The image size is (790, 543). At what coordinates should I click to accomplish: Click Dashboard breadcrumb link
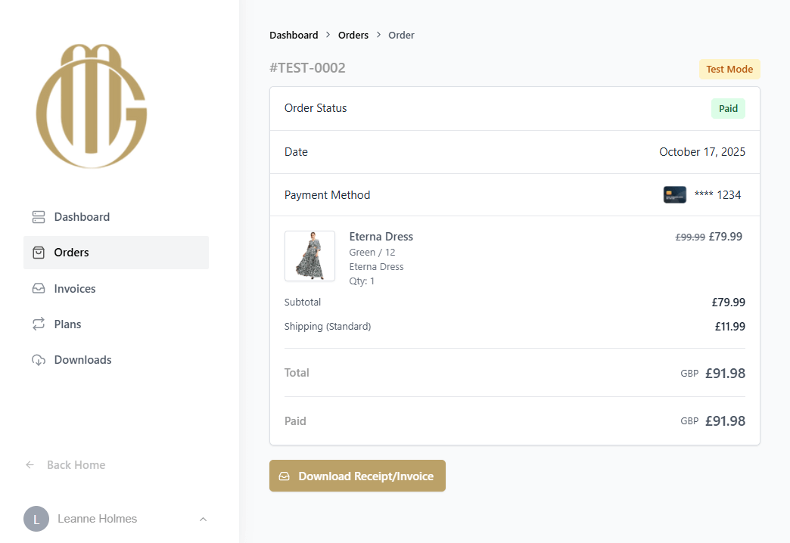click(294, 36)
